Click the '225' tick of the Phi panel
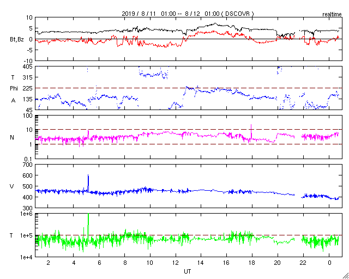This screenshot has height=279, width=349. (28, 88)
